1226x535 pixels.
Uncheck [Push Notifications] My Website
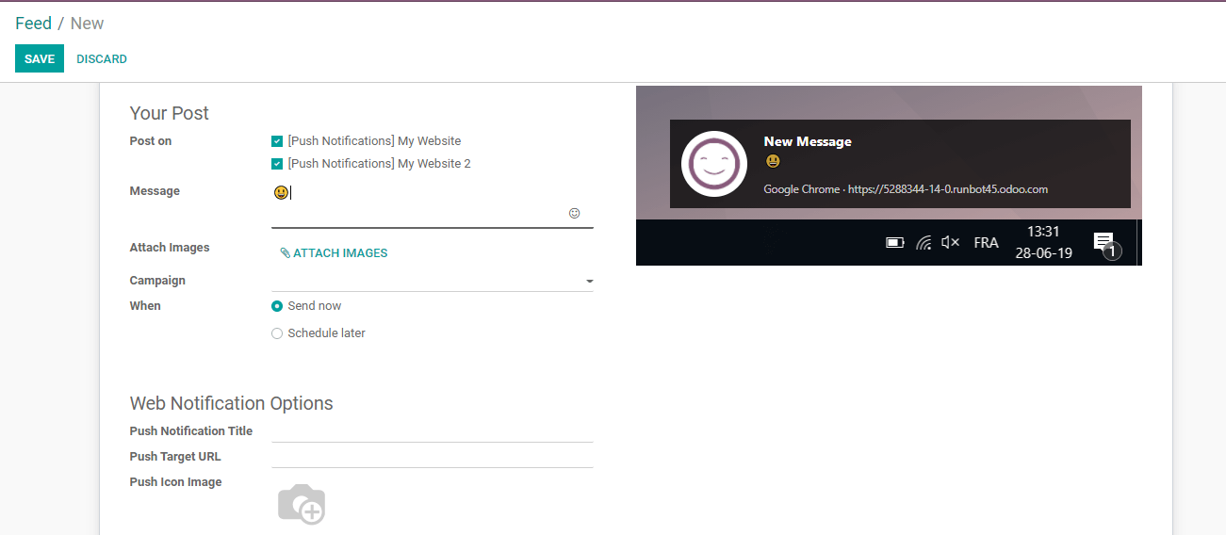point(277,141)
